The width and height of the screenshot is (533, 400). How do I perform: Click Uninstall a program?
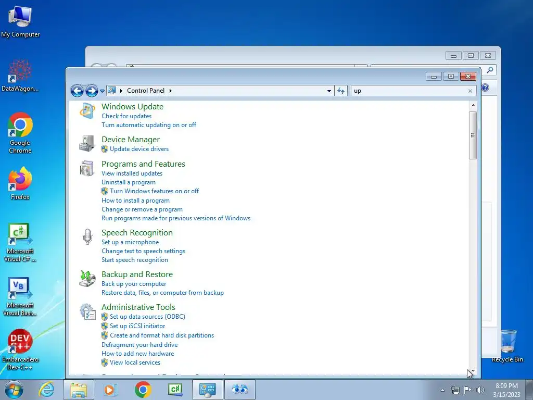pos(129,182)
